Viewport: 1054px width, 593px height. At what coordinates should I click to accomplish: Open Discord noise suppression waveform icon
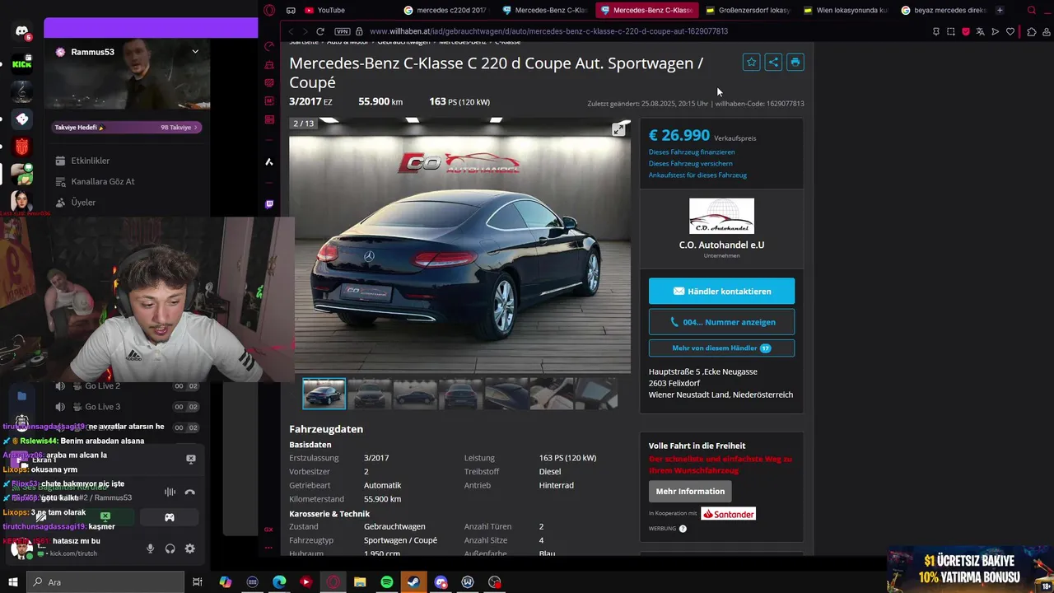coord(170,492)
